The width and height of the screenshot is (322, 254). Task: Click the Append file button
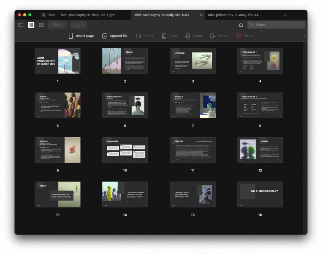[115, 36]
